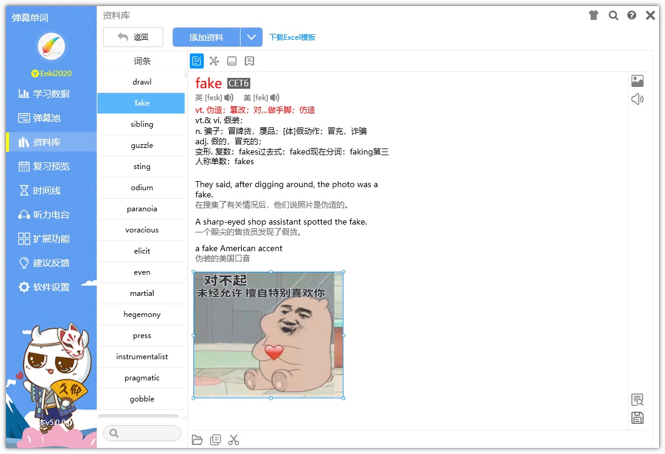
Task: Expand the 添加资料 dropdown arrow
Action: coord(254,37)
